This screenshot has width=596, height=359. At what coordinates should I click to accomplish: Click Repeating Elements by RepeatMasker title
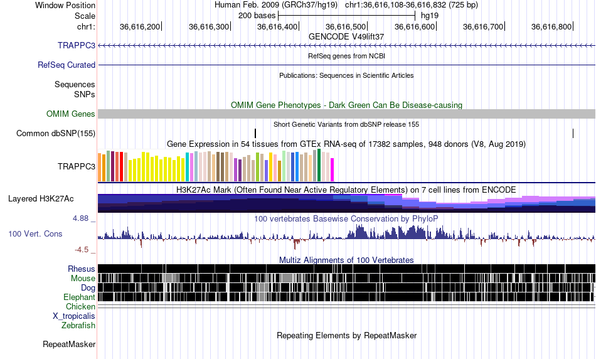(x=346, y=336)
